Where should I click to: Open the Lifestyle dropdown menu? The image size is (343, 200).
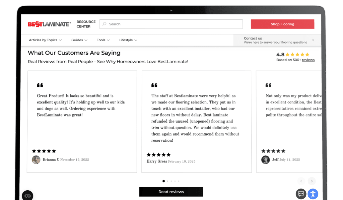tap(128, 40)
